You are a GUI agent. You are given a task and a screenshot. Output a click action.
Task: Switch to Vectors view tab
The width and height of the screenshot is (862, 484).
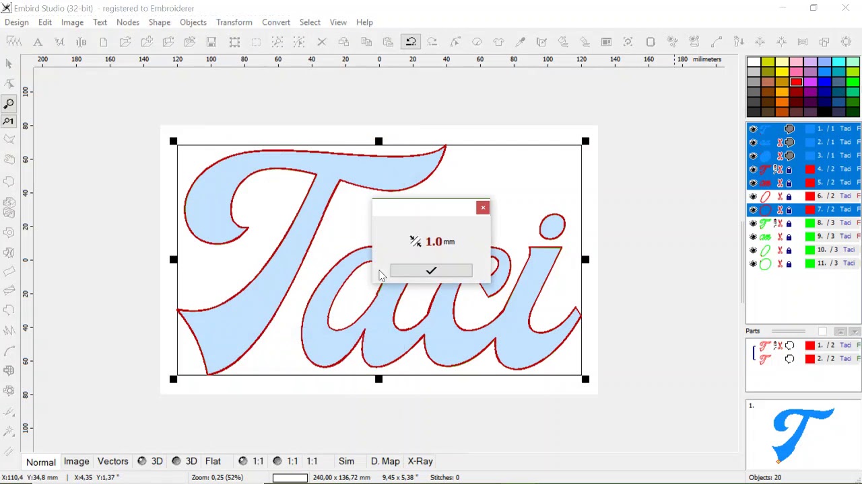point(112,461)
